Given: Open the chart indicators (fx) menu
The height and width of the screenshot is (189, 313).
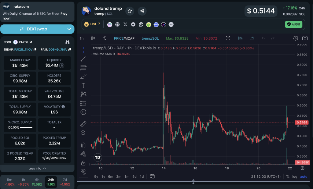Looking at the screenshot, I should tap(105, 38).
